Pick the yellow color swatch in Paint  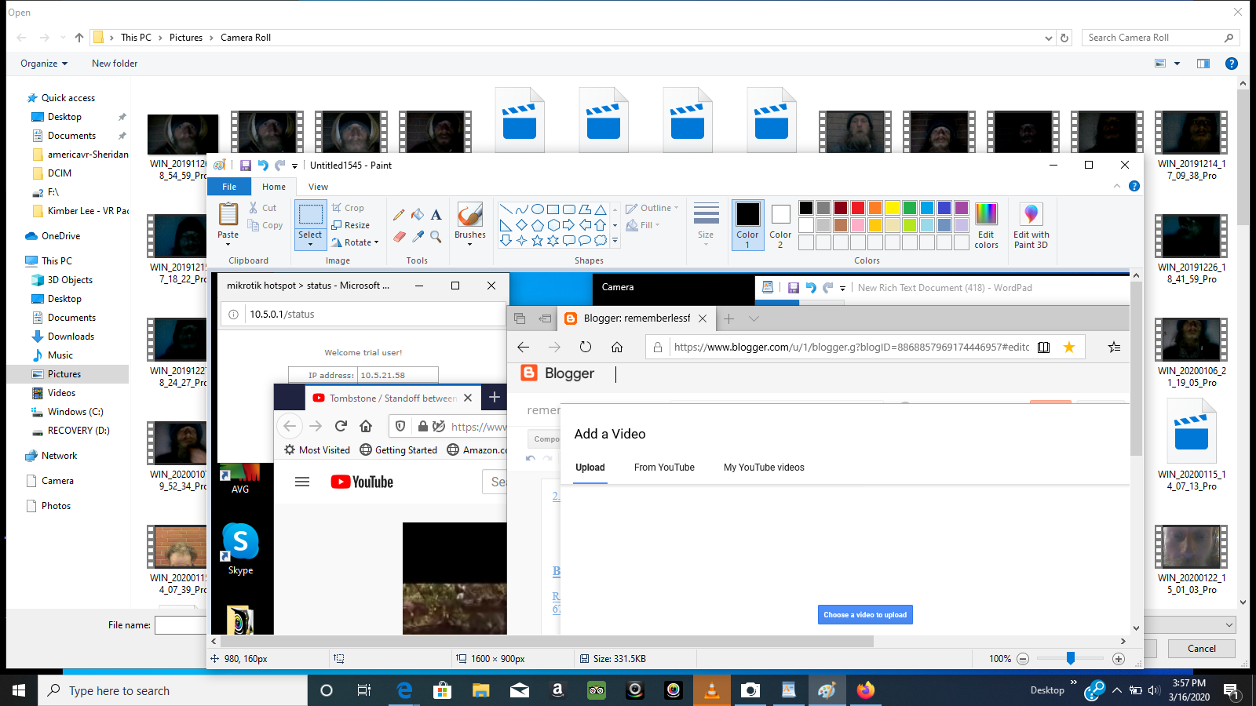pos(893,208)
